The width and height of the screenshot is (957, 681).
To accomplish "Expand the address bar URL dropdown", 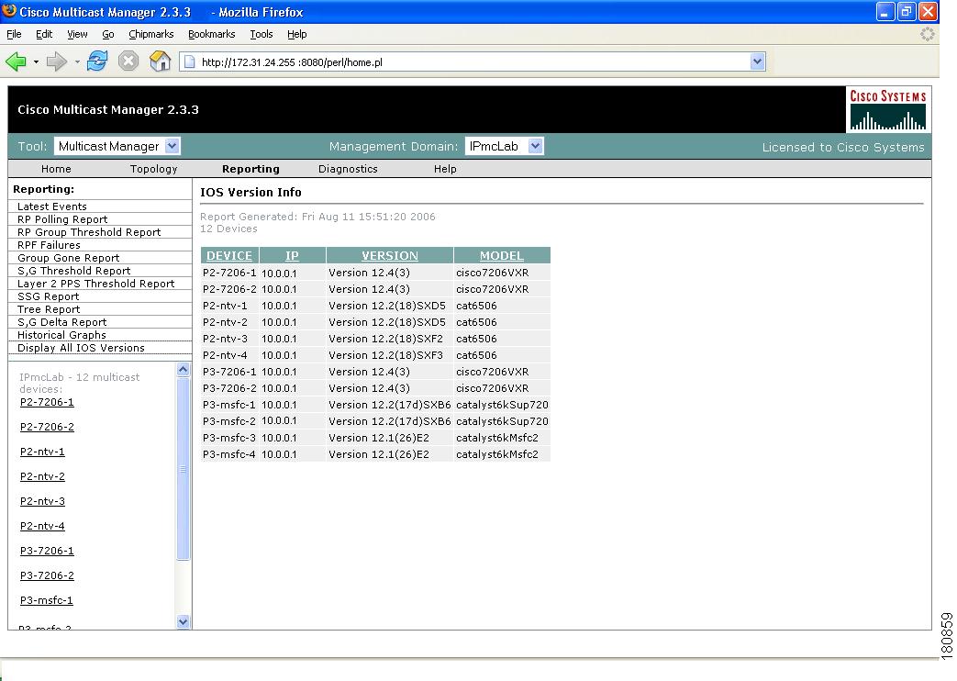I will (757, 61).
